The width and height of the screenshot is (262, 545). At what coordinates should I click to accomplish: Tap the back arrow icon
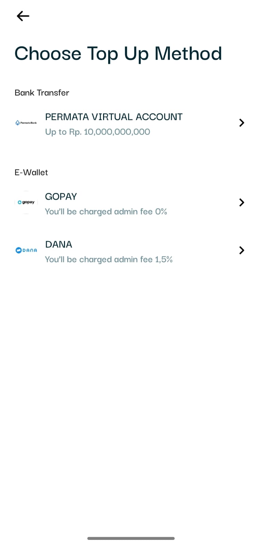tap(23, 16)
